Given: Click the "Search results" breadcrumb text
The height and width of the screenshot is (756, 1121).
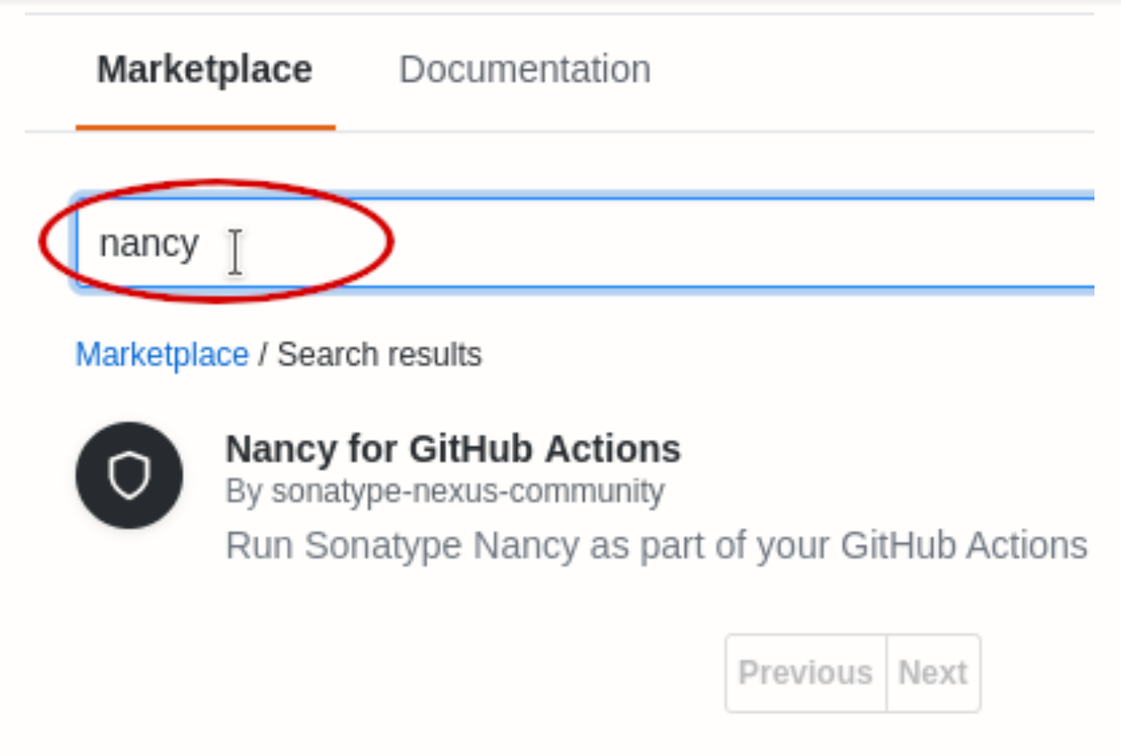Looking at the screenshot, I should (x=379, y=355).
